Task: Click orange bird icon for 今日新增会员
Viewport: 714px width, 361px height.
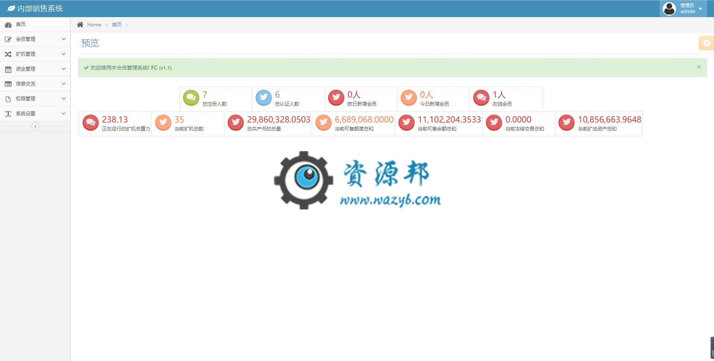Action: pos(409,98)
